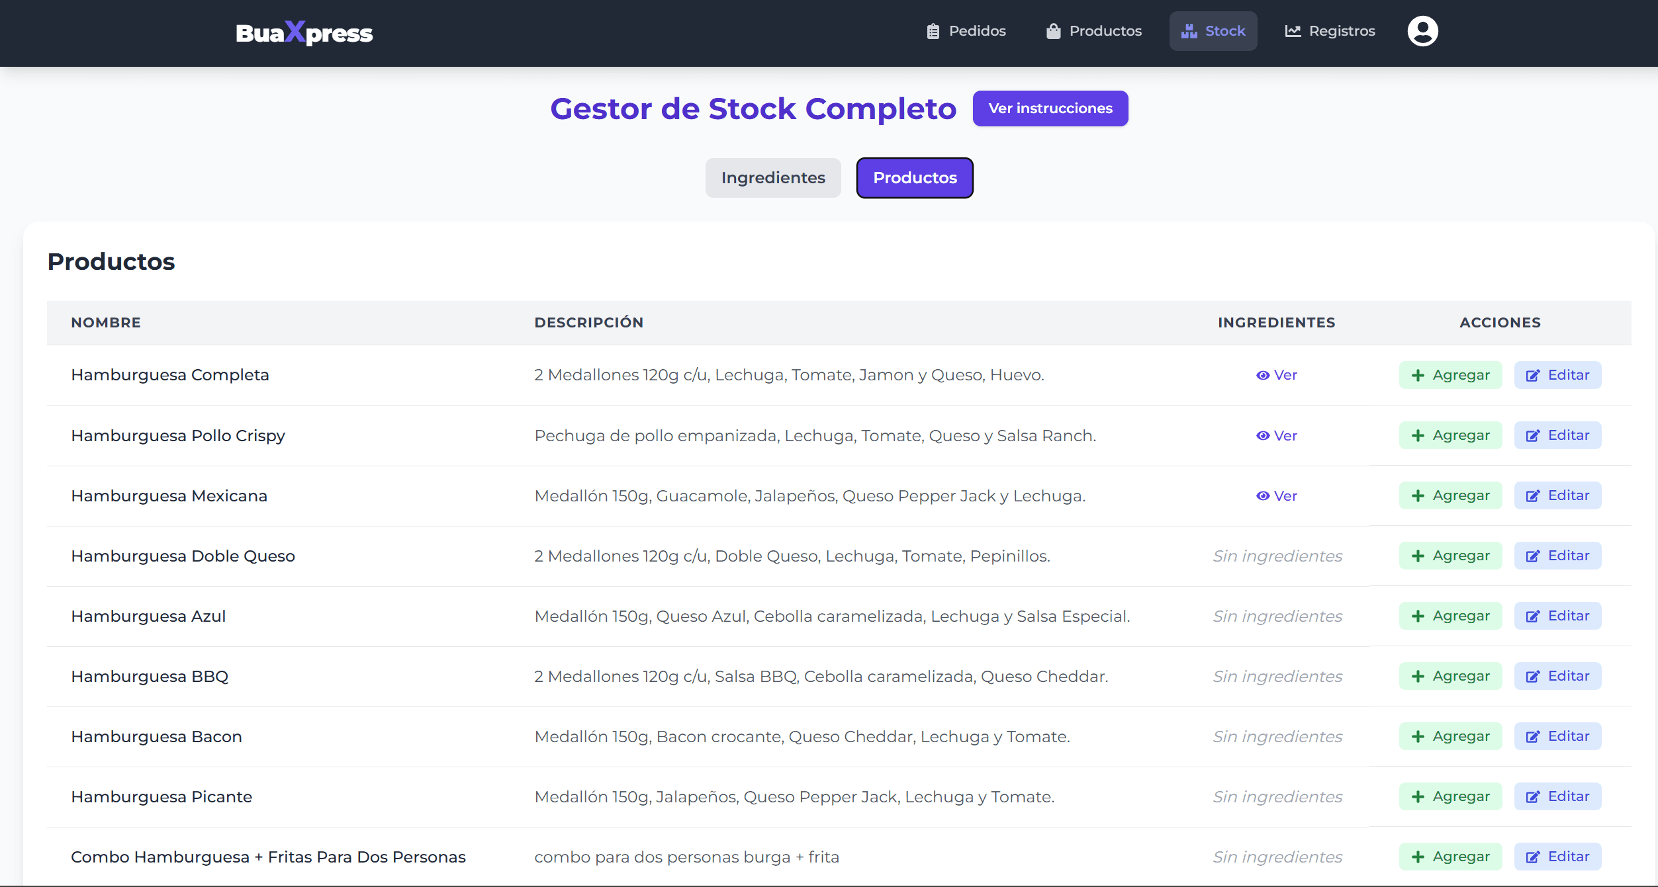The width and height of the screenshot is (1658, 887).
Task: Edit the Combo Hamburguesa + Fritas row
Action: click(1557, 857)
